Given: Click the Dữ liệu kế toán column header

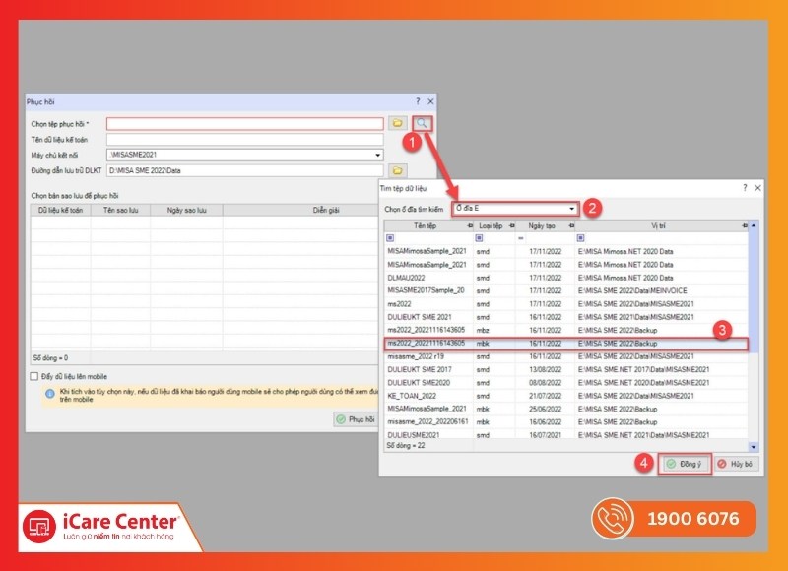Looking at the screenshot, I should point(61,210).
